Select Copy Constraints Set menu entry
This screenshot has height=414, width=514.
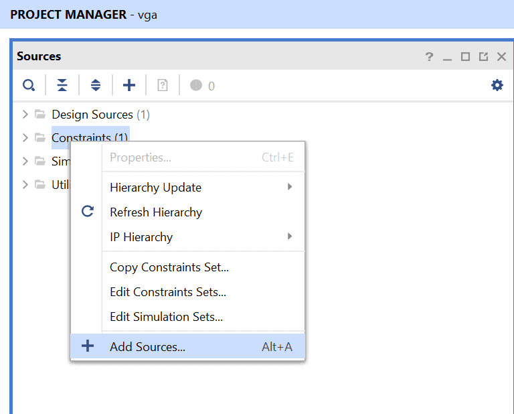[x=169, y=267]
